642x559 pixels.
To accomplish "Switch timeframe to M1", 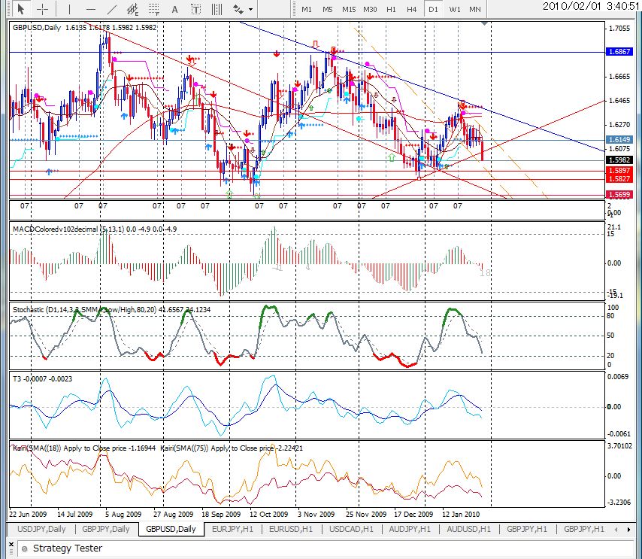I will (x=307, y=9).
